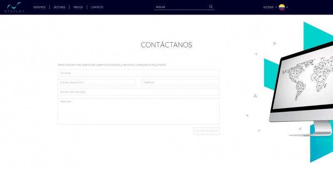Select the Correo electrónico field

coord(97,83)
